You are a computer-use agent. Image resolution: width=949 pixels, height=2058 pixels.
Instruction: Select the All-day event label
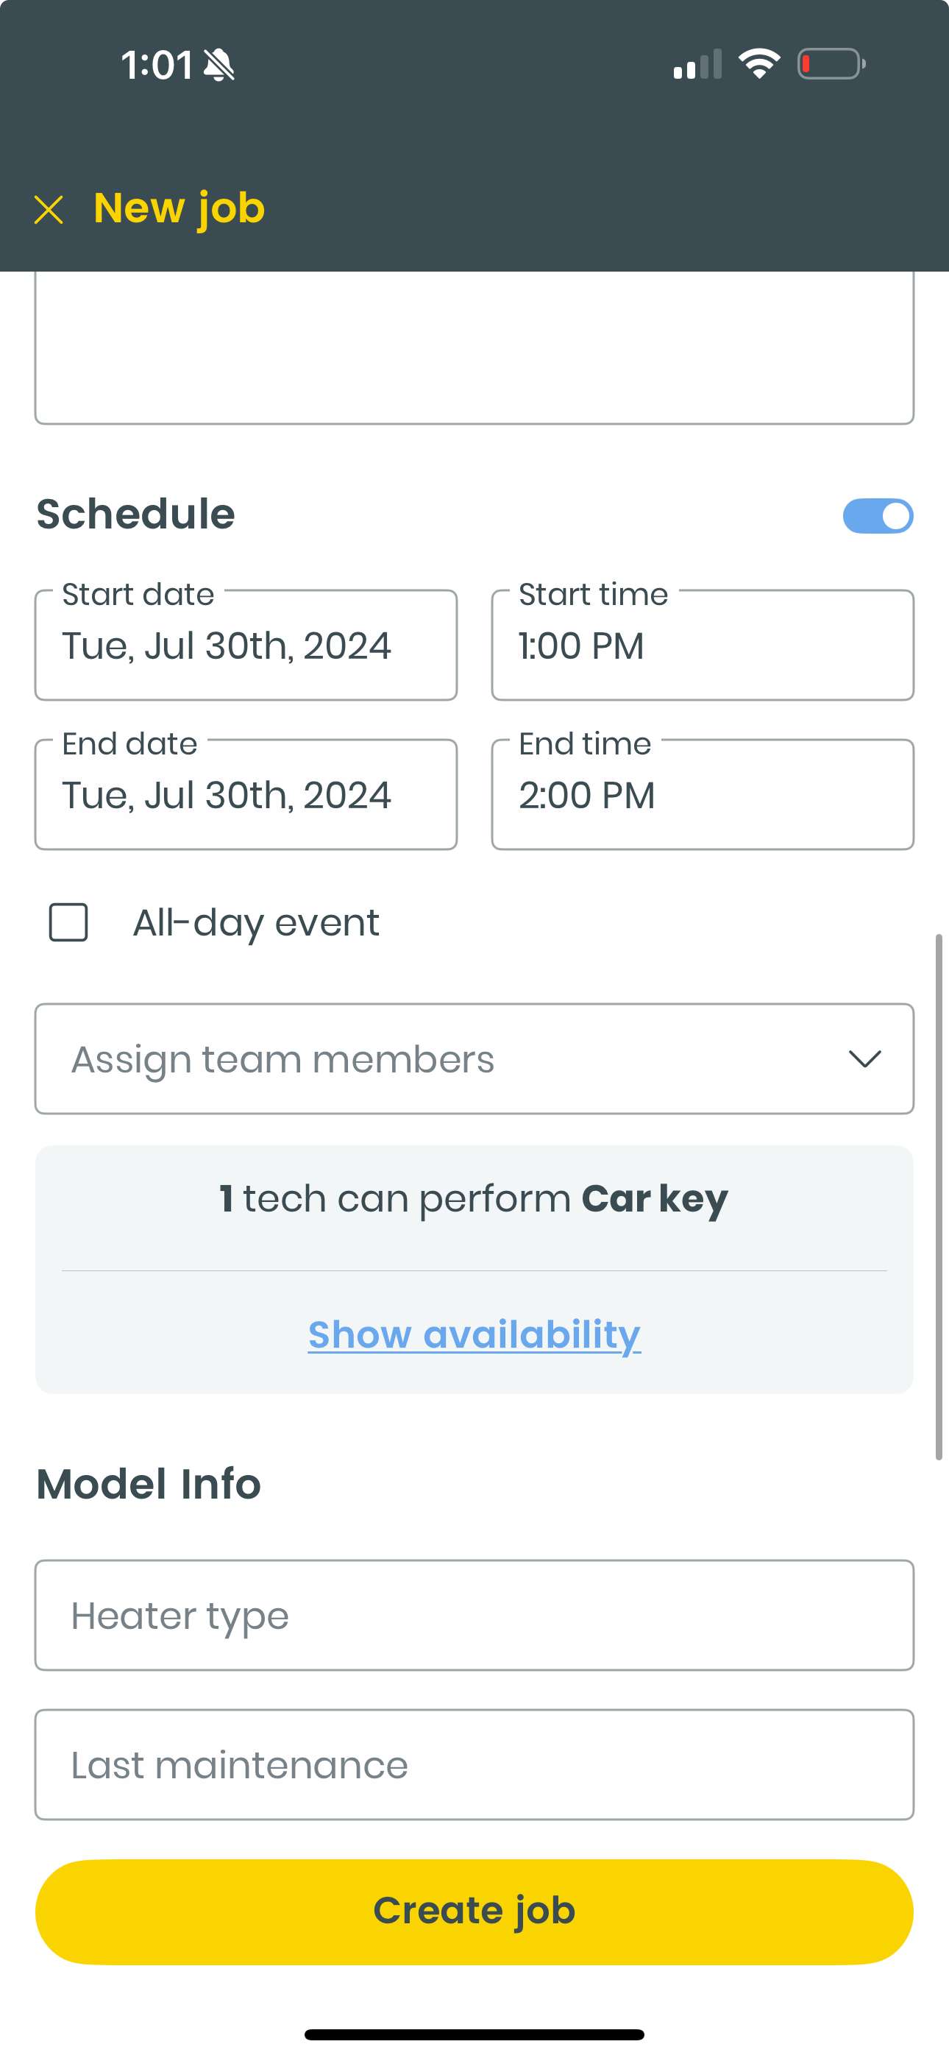pyautogui.click(x=255, y=924)
